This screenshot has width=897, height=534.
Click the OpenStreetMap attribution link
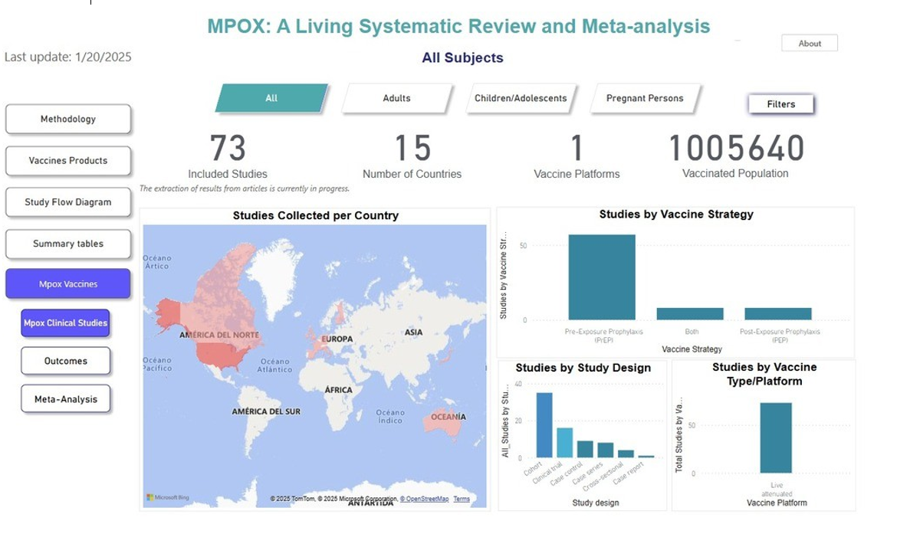click(425, 499)
